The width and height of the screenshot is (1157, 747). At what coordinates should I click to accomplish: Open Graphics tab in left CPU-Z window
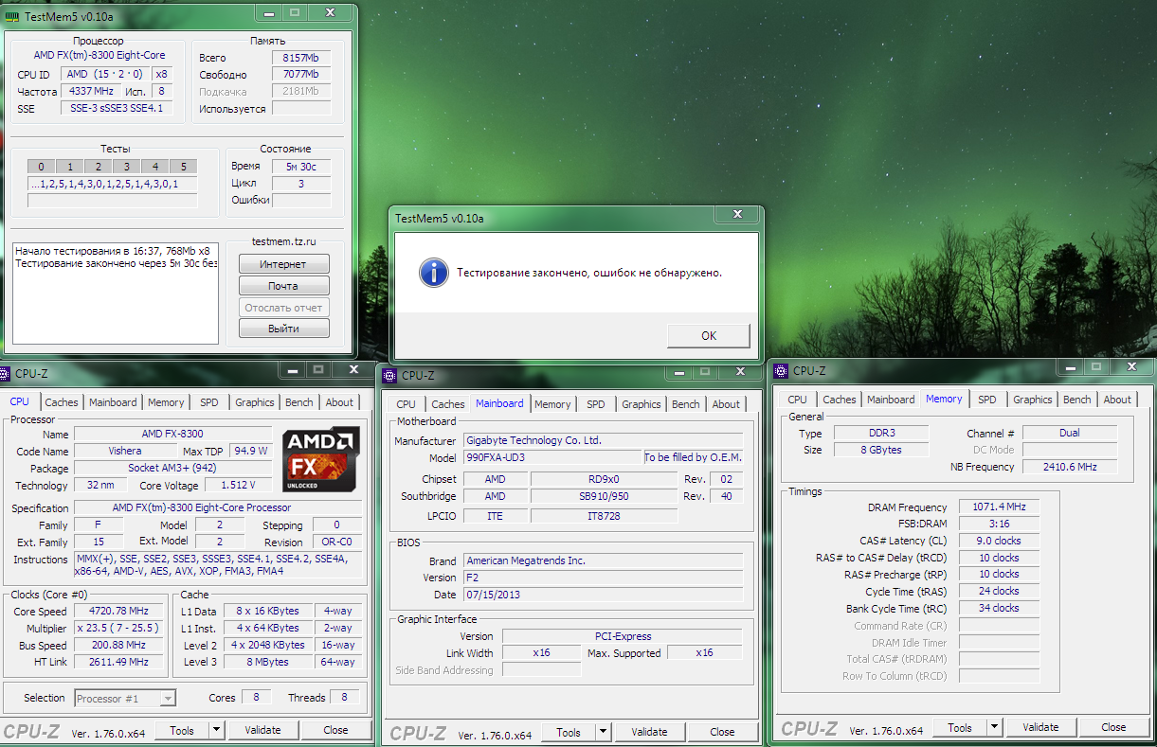[x=255, y=402]
